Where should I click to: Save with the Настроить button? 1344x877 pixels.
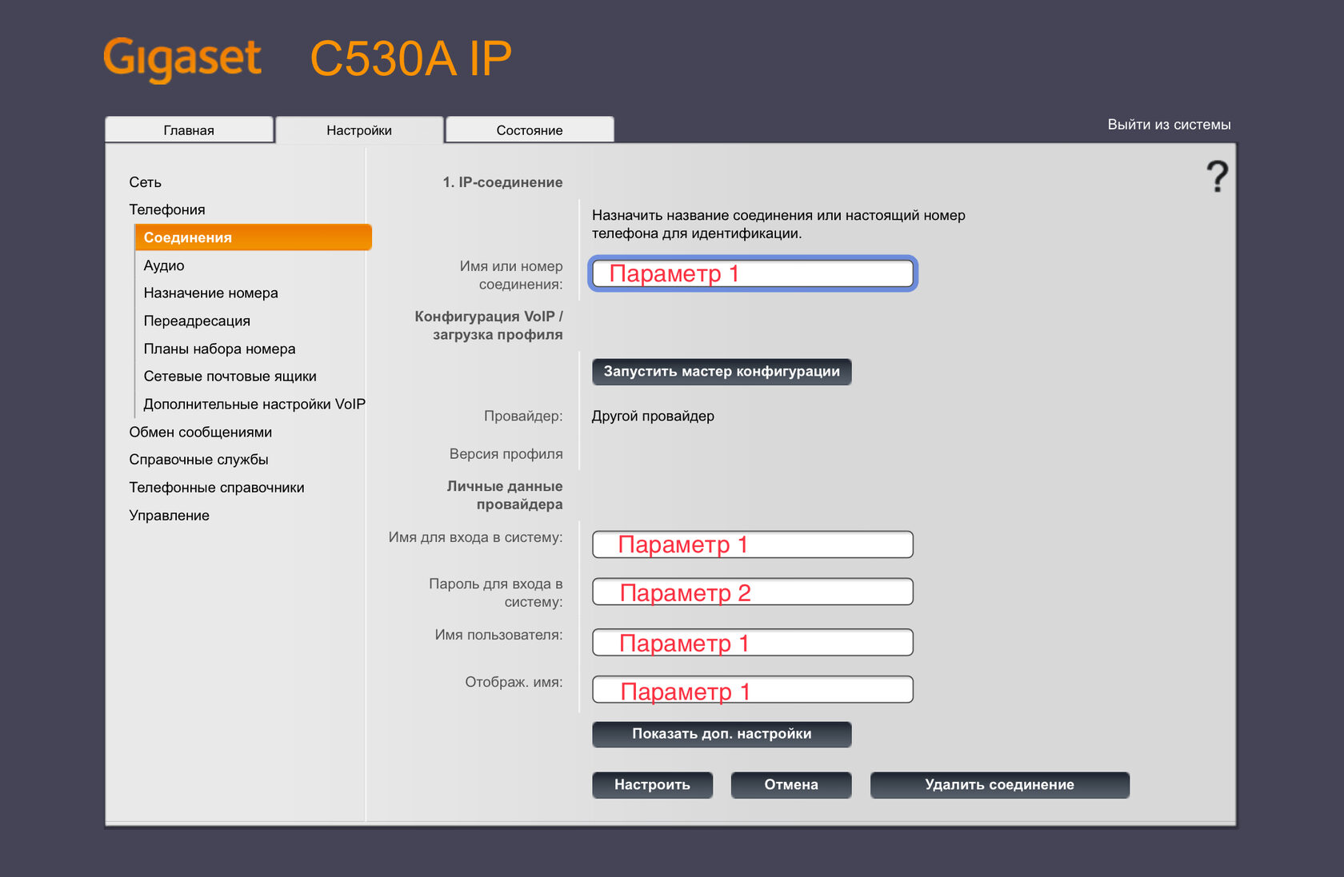click(652, 785)
